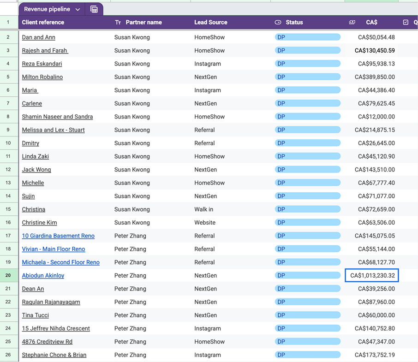The image size is (418, 362).
Task: Click the Rajesh and Farah client link
Action: tap(45, 51)
